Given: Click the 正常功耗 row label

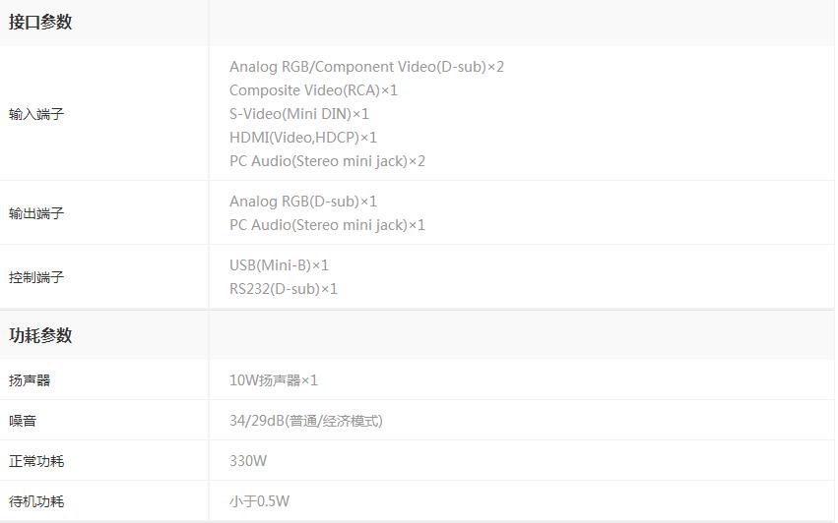Looking at the screenshot, I should click(36, 461).
